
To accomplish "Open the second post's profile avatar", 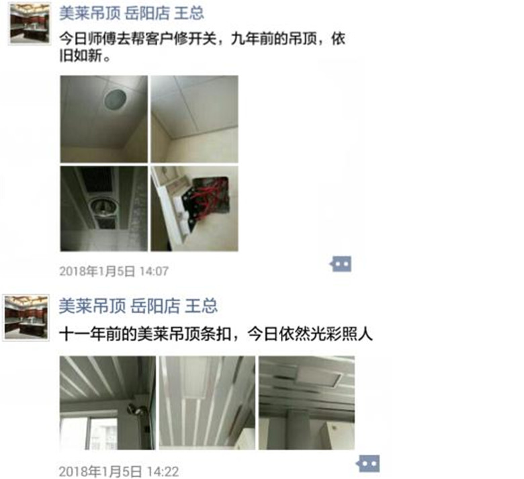I will (x=26, y=318).
